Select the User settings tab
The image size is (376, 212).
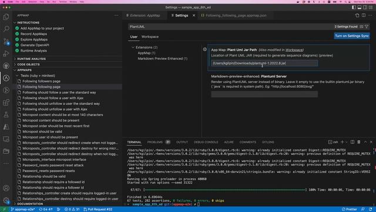pos(133,37)
